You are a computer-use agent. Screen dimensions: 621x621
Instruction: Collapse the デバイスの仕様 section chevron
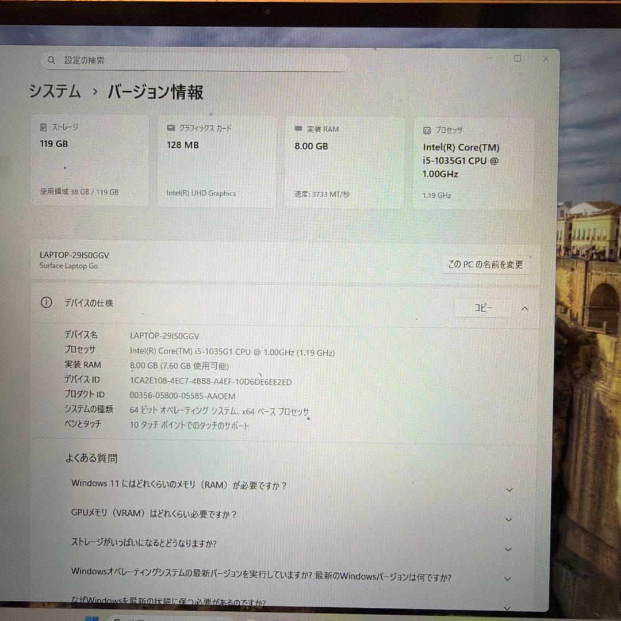pos(524,308)
